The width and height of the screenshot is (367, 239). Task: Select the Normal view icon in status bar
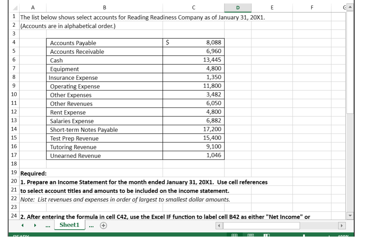click(x=234, y=237)
